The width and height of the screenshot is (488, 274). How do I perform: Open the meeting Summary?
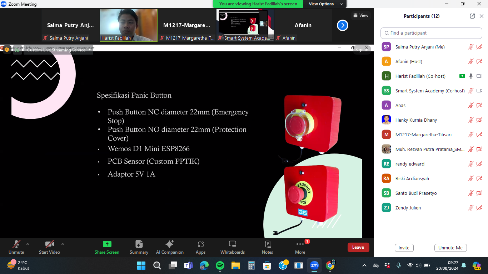pyautogui.click(x=139, y=248)
